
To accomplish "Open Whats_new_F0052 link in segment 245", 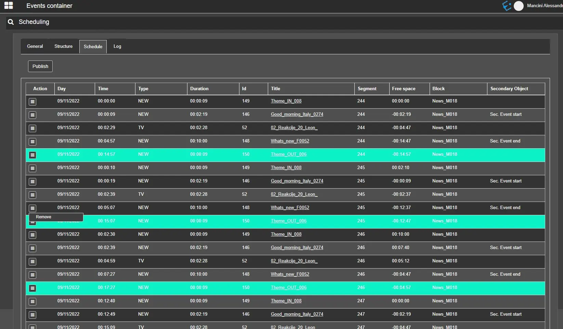I will click(290, 208).
